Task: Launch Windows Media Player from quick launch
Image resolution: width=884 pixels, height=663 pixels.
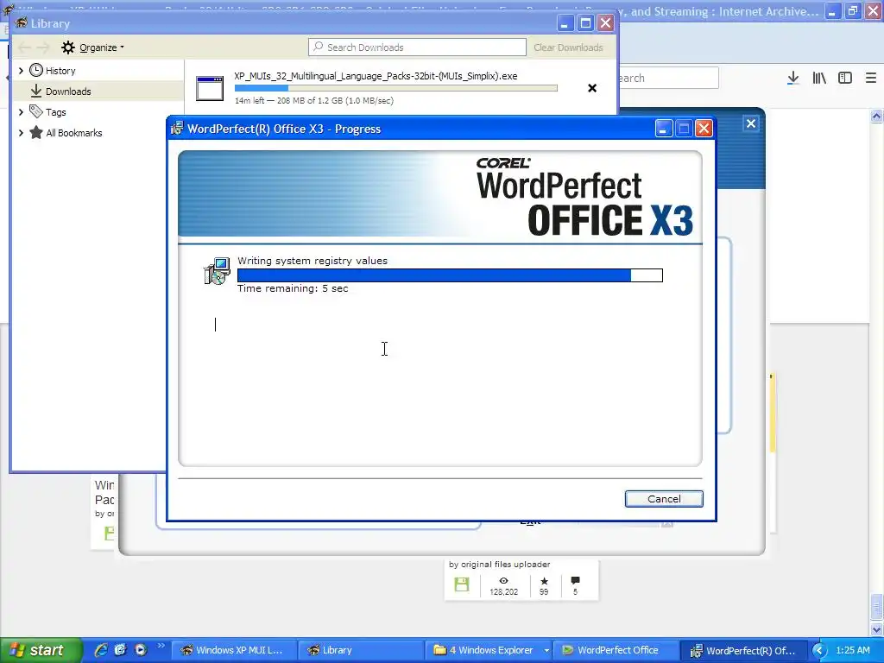Action: 141,650
